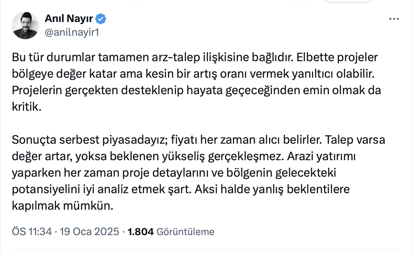Click the blue verified badge

[101, 19]
